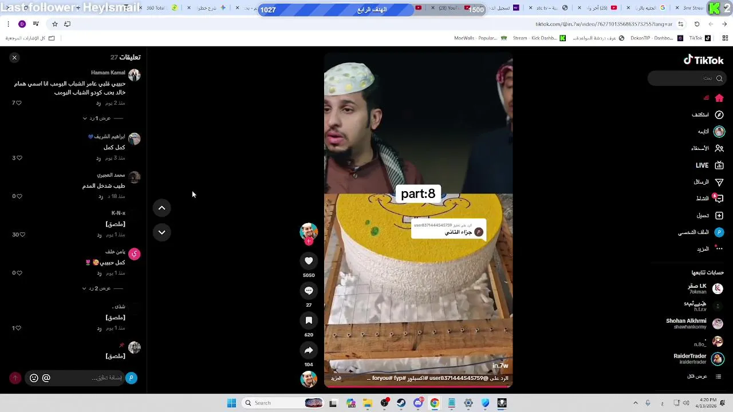The image size is (733, 412).
Task: Open the spinning sound disc below the share button
Action: click(309, 379)
